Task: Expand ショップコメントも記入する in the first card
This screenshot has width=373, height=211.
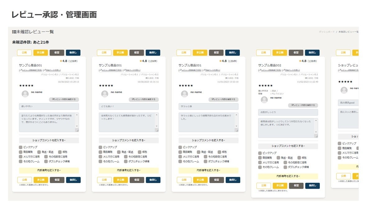Action: click(49, 140)
